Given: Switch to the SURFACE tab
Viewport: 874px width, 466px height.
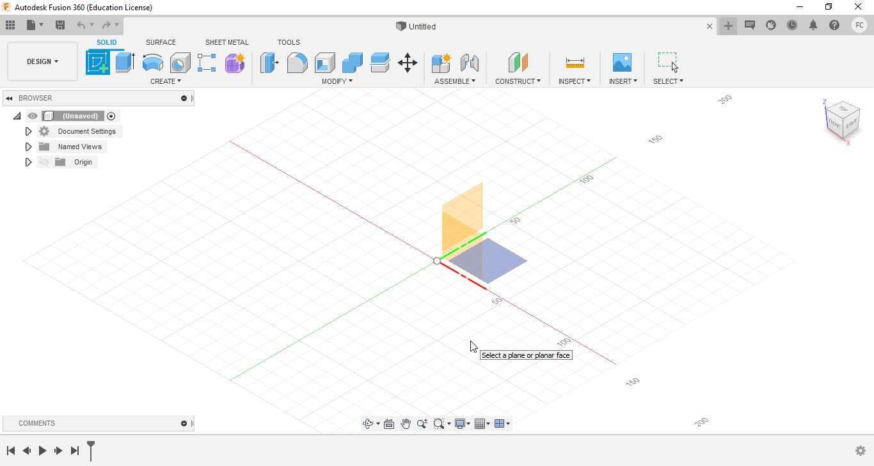Looking at the screenshot, I should click(x=161, y=42).
